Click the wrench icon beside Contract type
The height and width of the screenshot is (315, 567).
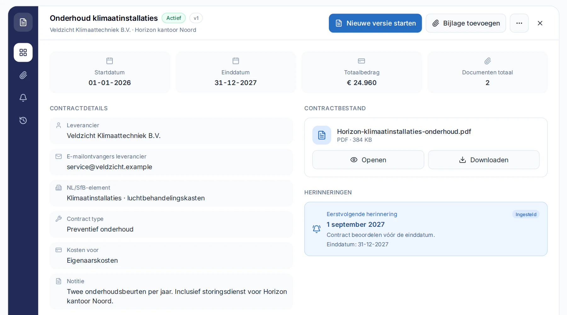[x=59, y=219]
